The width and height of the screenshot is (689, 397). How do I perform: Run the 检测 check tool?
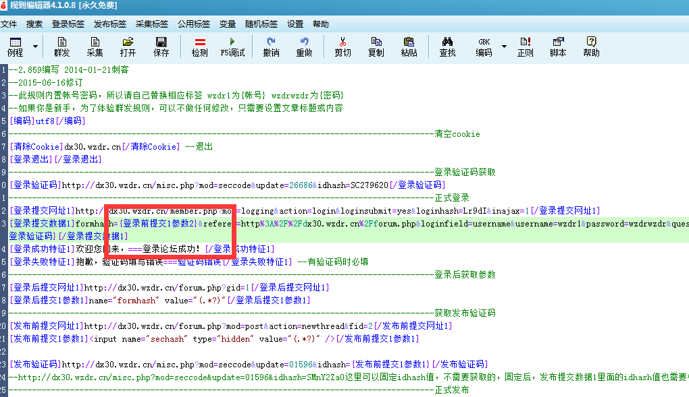tap(199, 47)
